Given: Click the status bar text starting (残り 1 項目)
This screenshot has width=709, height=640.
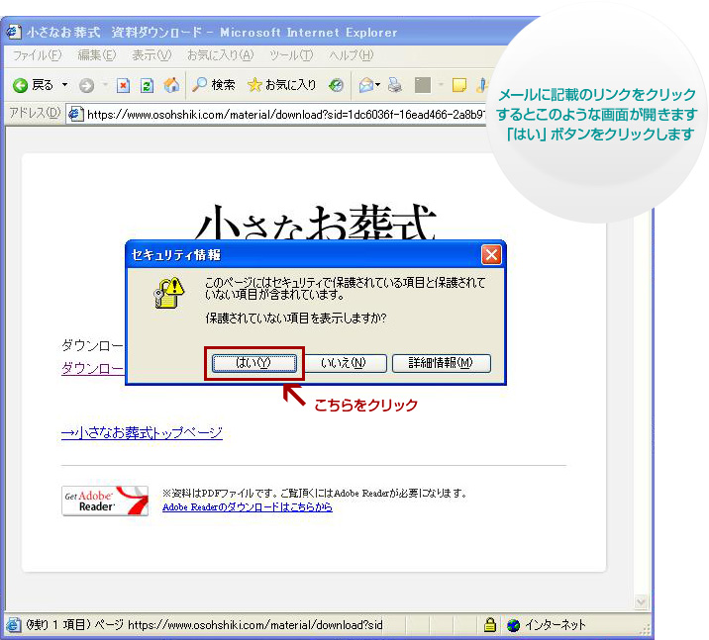Looking at the screenshot, I should [x=204, y=625].
